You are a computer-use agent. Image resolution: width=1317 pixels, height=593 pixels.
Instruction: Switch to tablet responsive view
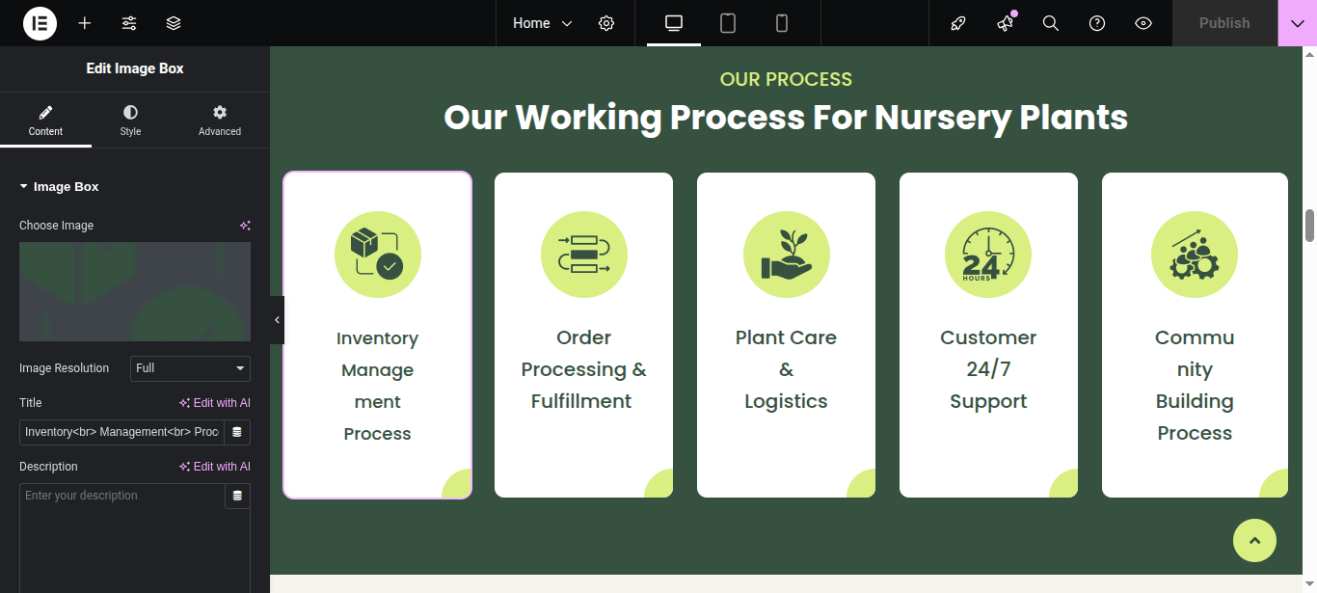(728, 23)
